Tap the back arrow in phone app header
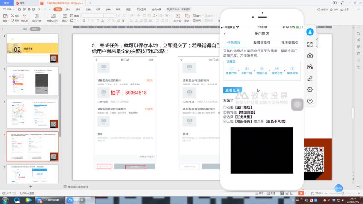Screen dimensions: 363x204 (225, 34)
